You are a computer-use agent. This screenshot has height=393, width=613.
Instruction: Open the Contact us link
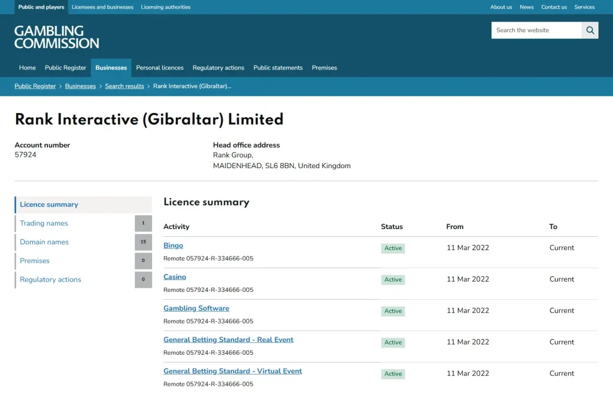click(x=554, y=7)
